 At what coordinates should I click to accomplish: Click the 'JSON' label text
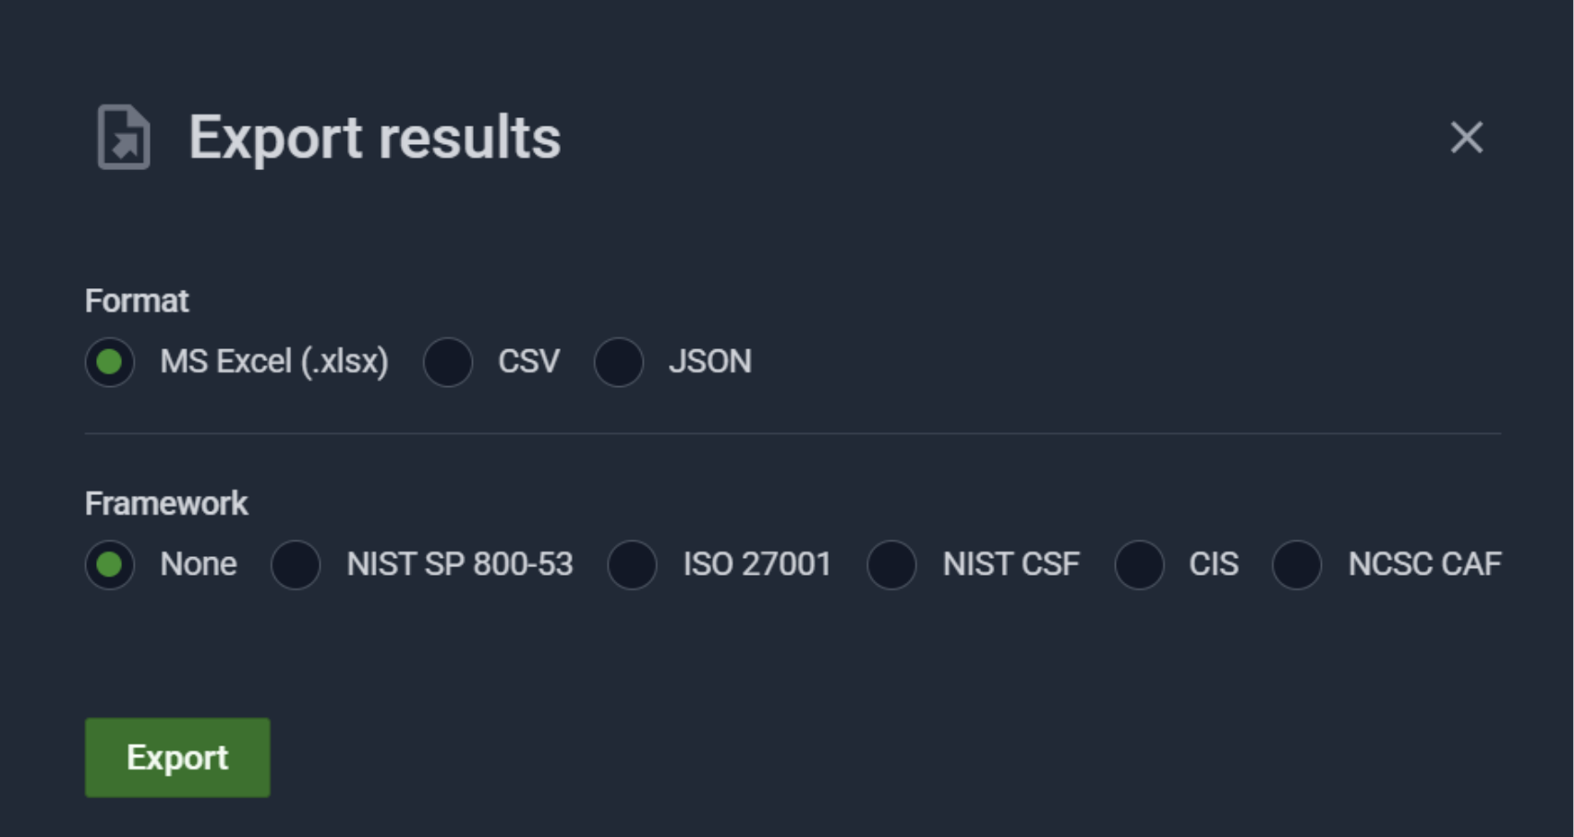709,361
